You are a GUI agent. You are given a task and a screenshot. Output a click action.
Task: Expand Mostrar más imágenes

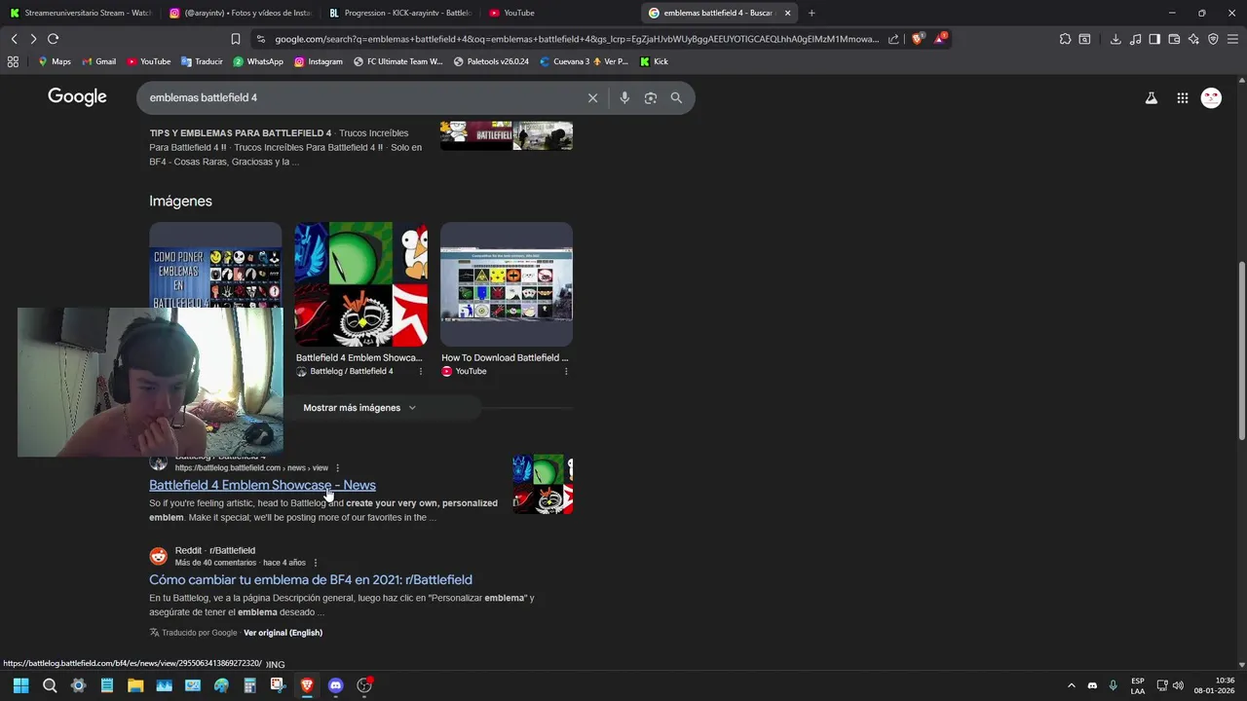[359, 408]
